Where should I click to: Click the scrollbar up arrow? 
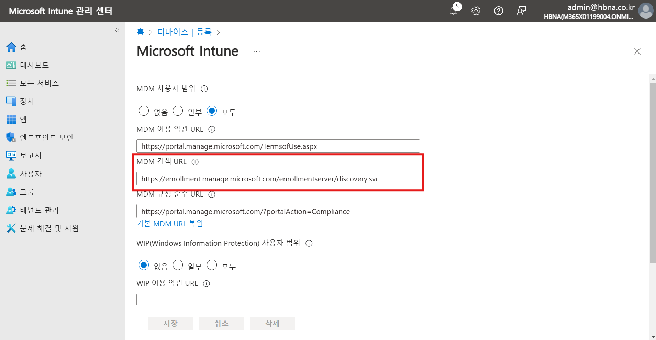click(x=653, y=79)
